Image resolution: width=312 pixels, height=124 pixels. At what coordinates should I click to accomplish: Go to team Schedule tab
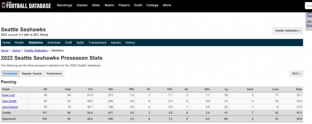[x=54, y=42]
